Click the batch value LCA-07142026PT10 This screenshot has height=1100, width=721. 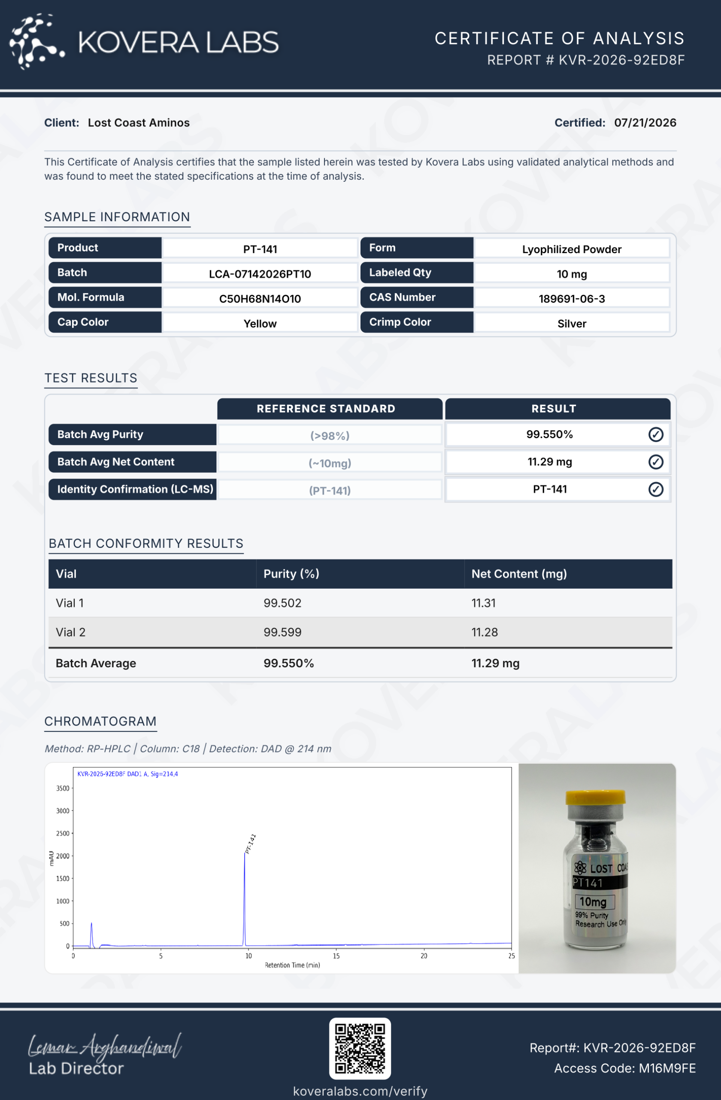coord(260,274)
